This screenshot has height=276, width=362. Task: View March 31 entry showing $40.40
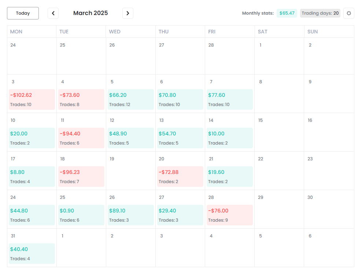(32, 254)
